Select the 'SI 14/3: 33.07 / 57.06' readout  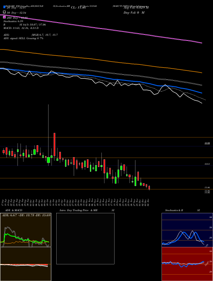click(33, 25)
